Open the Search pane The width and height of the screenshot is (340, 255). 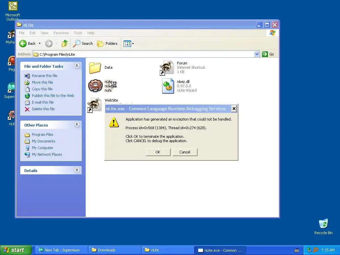83,43
